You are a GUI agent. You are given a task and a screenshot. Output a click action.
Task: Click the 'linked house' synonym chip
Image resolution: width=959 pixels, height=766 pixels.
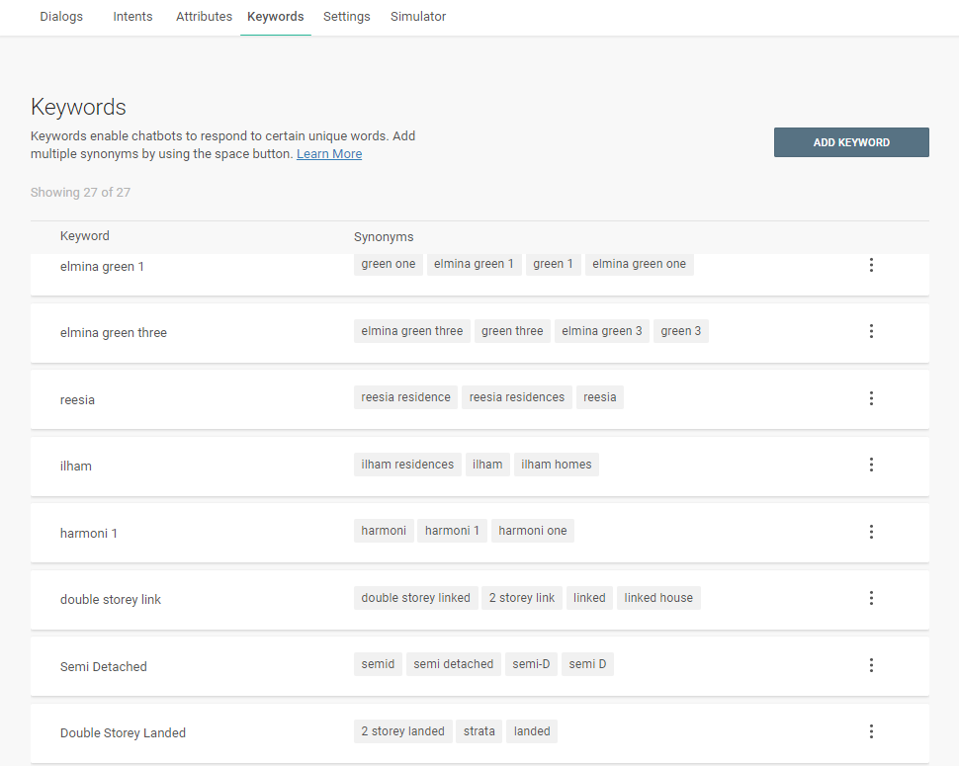[x=658, y=598]
